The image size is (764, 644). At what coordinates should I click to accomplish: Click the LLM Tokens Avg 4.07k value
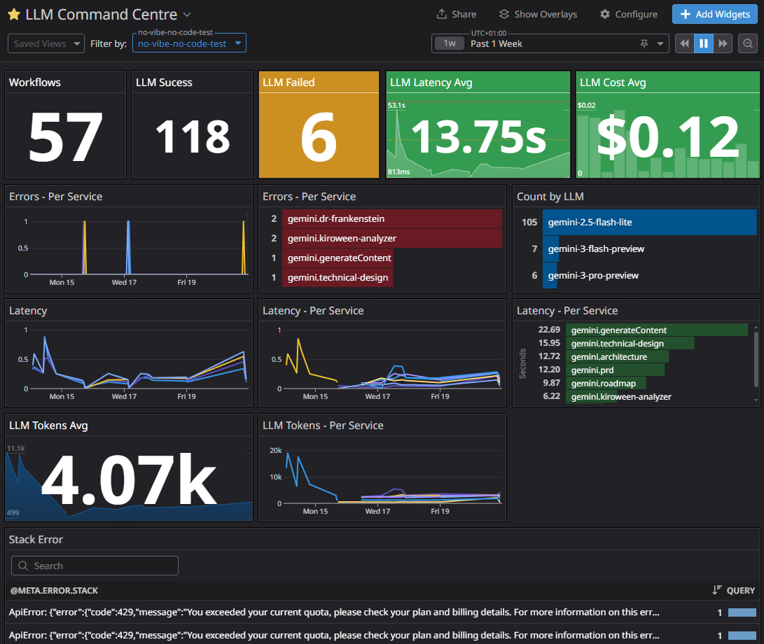tap(129, 479)
